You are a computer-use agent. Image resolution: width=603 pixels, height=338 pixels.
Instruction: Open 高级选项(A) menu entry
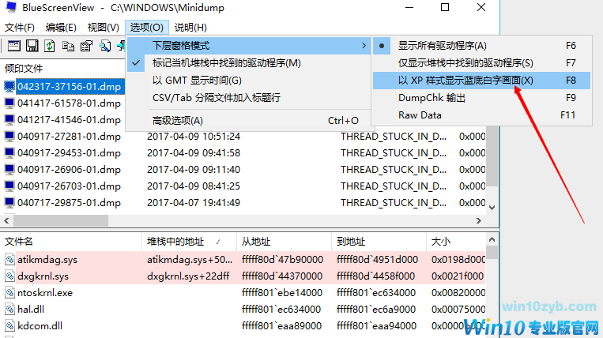pos(248,121)
